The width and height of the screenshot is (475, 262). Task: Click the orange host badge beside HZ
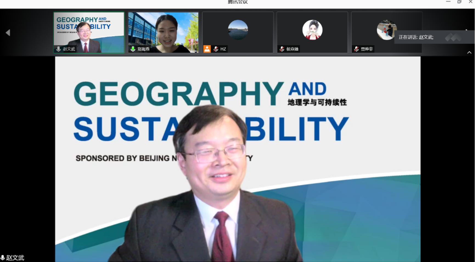[x=207, y=49]
